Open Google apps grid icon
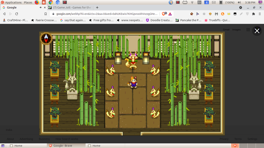The height and width of the screenshot is (148, 264). pos(248,30)
